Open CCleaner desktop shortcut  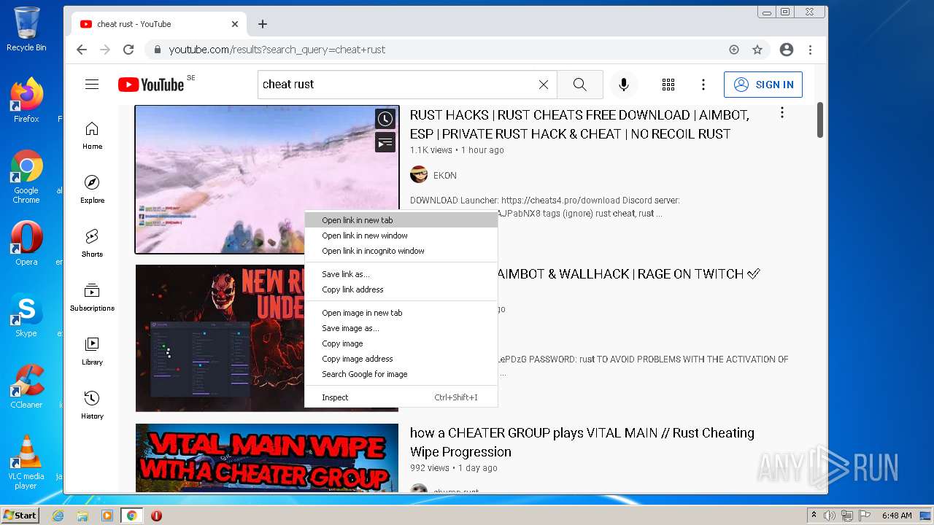tap(26, 386)
